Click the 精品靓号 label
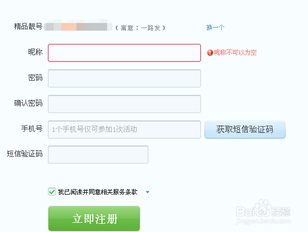Image resolution: width=308 pixels, height=232 pixels. point(28,26)
